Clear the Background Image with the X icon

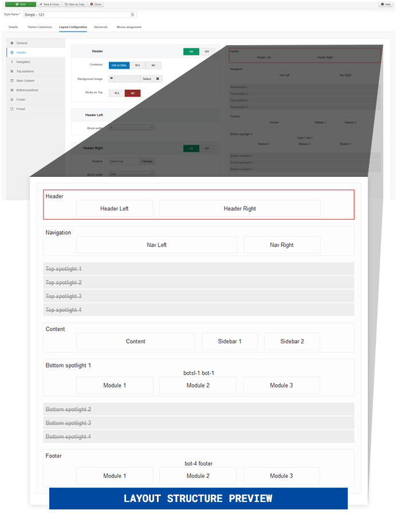(158, 79)
